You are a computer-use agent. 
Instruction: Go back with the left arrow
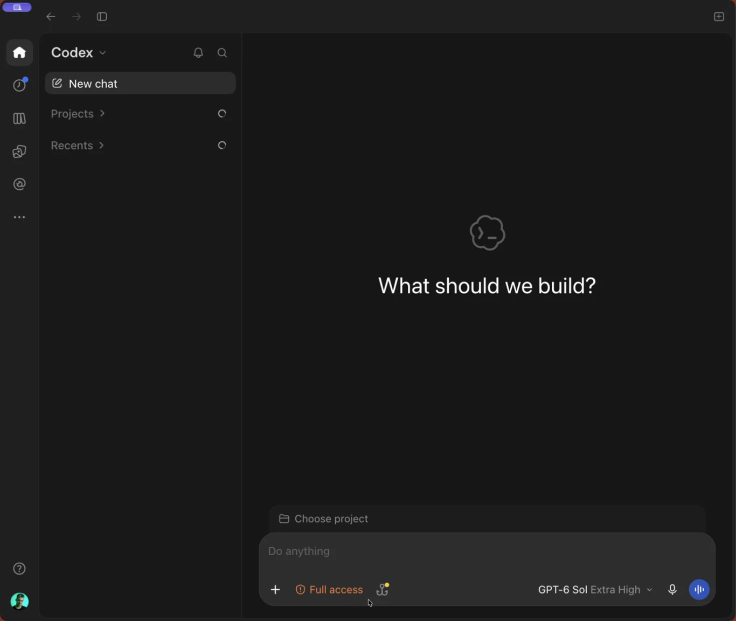click(x=51, y=17)
